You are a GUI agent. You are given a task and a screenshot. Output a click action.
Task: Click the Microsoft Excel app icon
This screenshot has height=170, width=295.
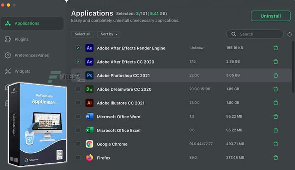coord(89,130)
